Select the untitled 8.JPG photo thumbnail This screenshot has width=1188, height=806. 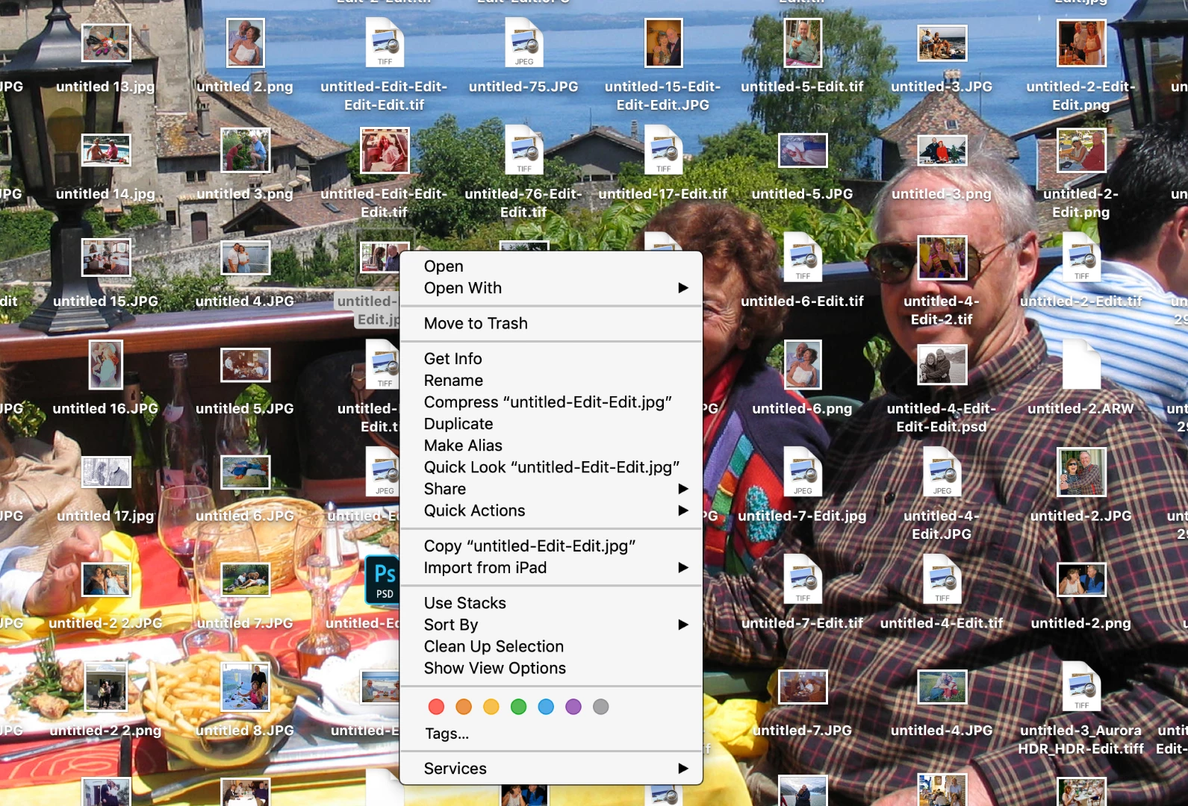245,687
